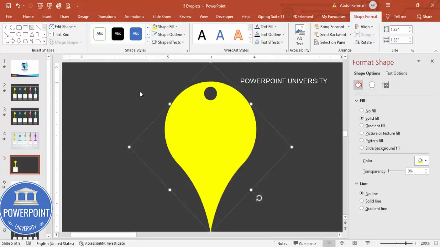This screenshot has height=247, width=440.
Task: Select the Solid fill radio button
Action: (362, 118)
